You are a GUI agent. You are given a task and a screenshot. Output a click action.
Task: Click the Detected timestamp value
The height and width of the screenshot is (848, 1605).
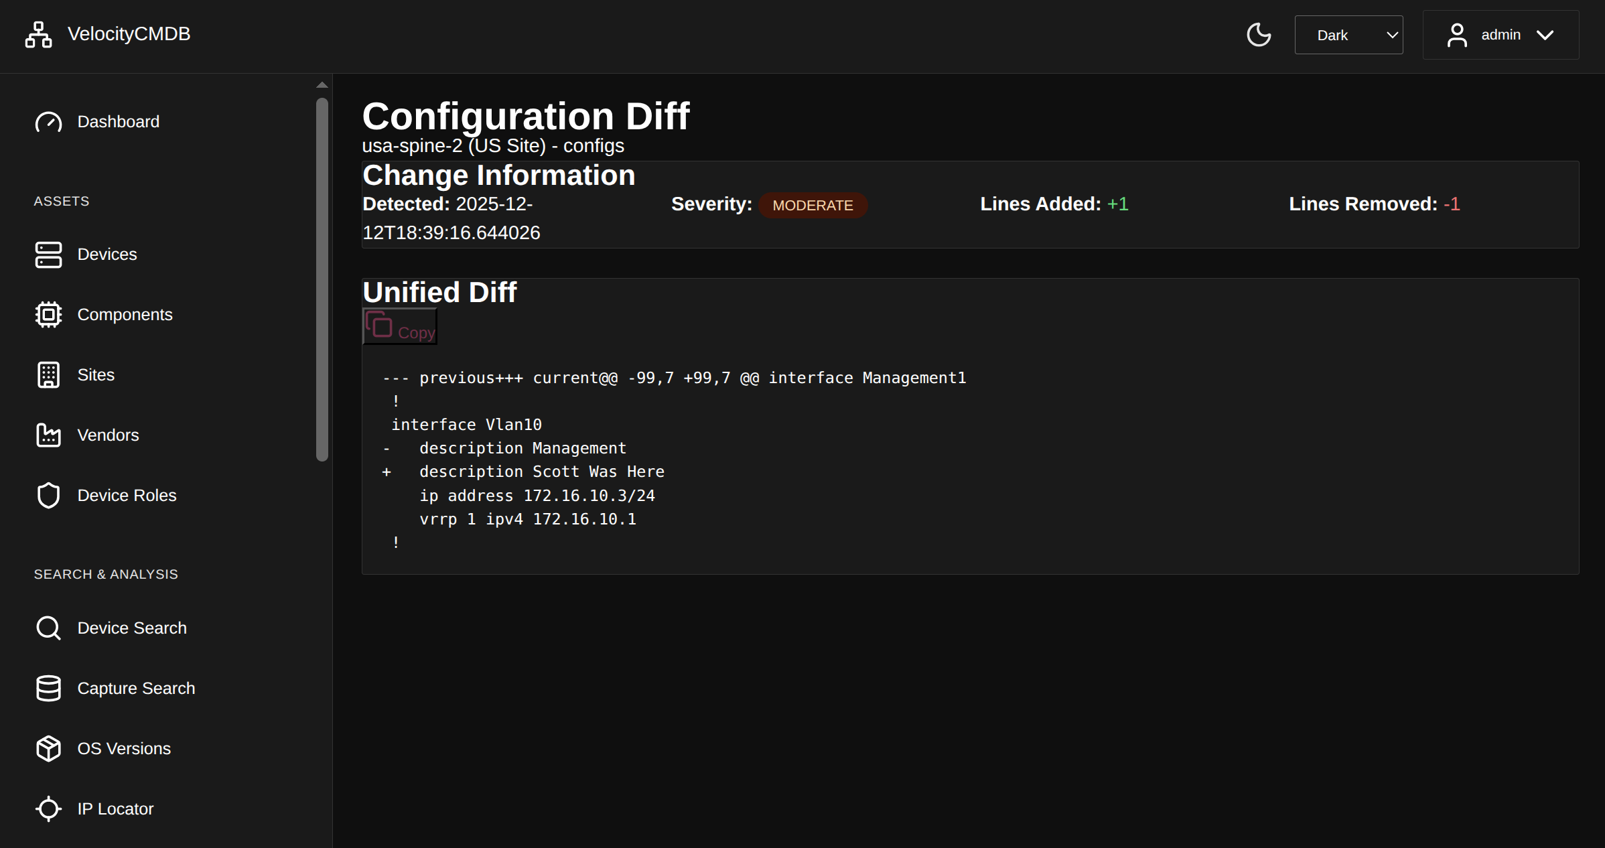(451, 218)
